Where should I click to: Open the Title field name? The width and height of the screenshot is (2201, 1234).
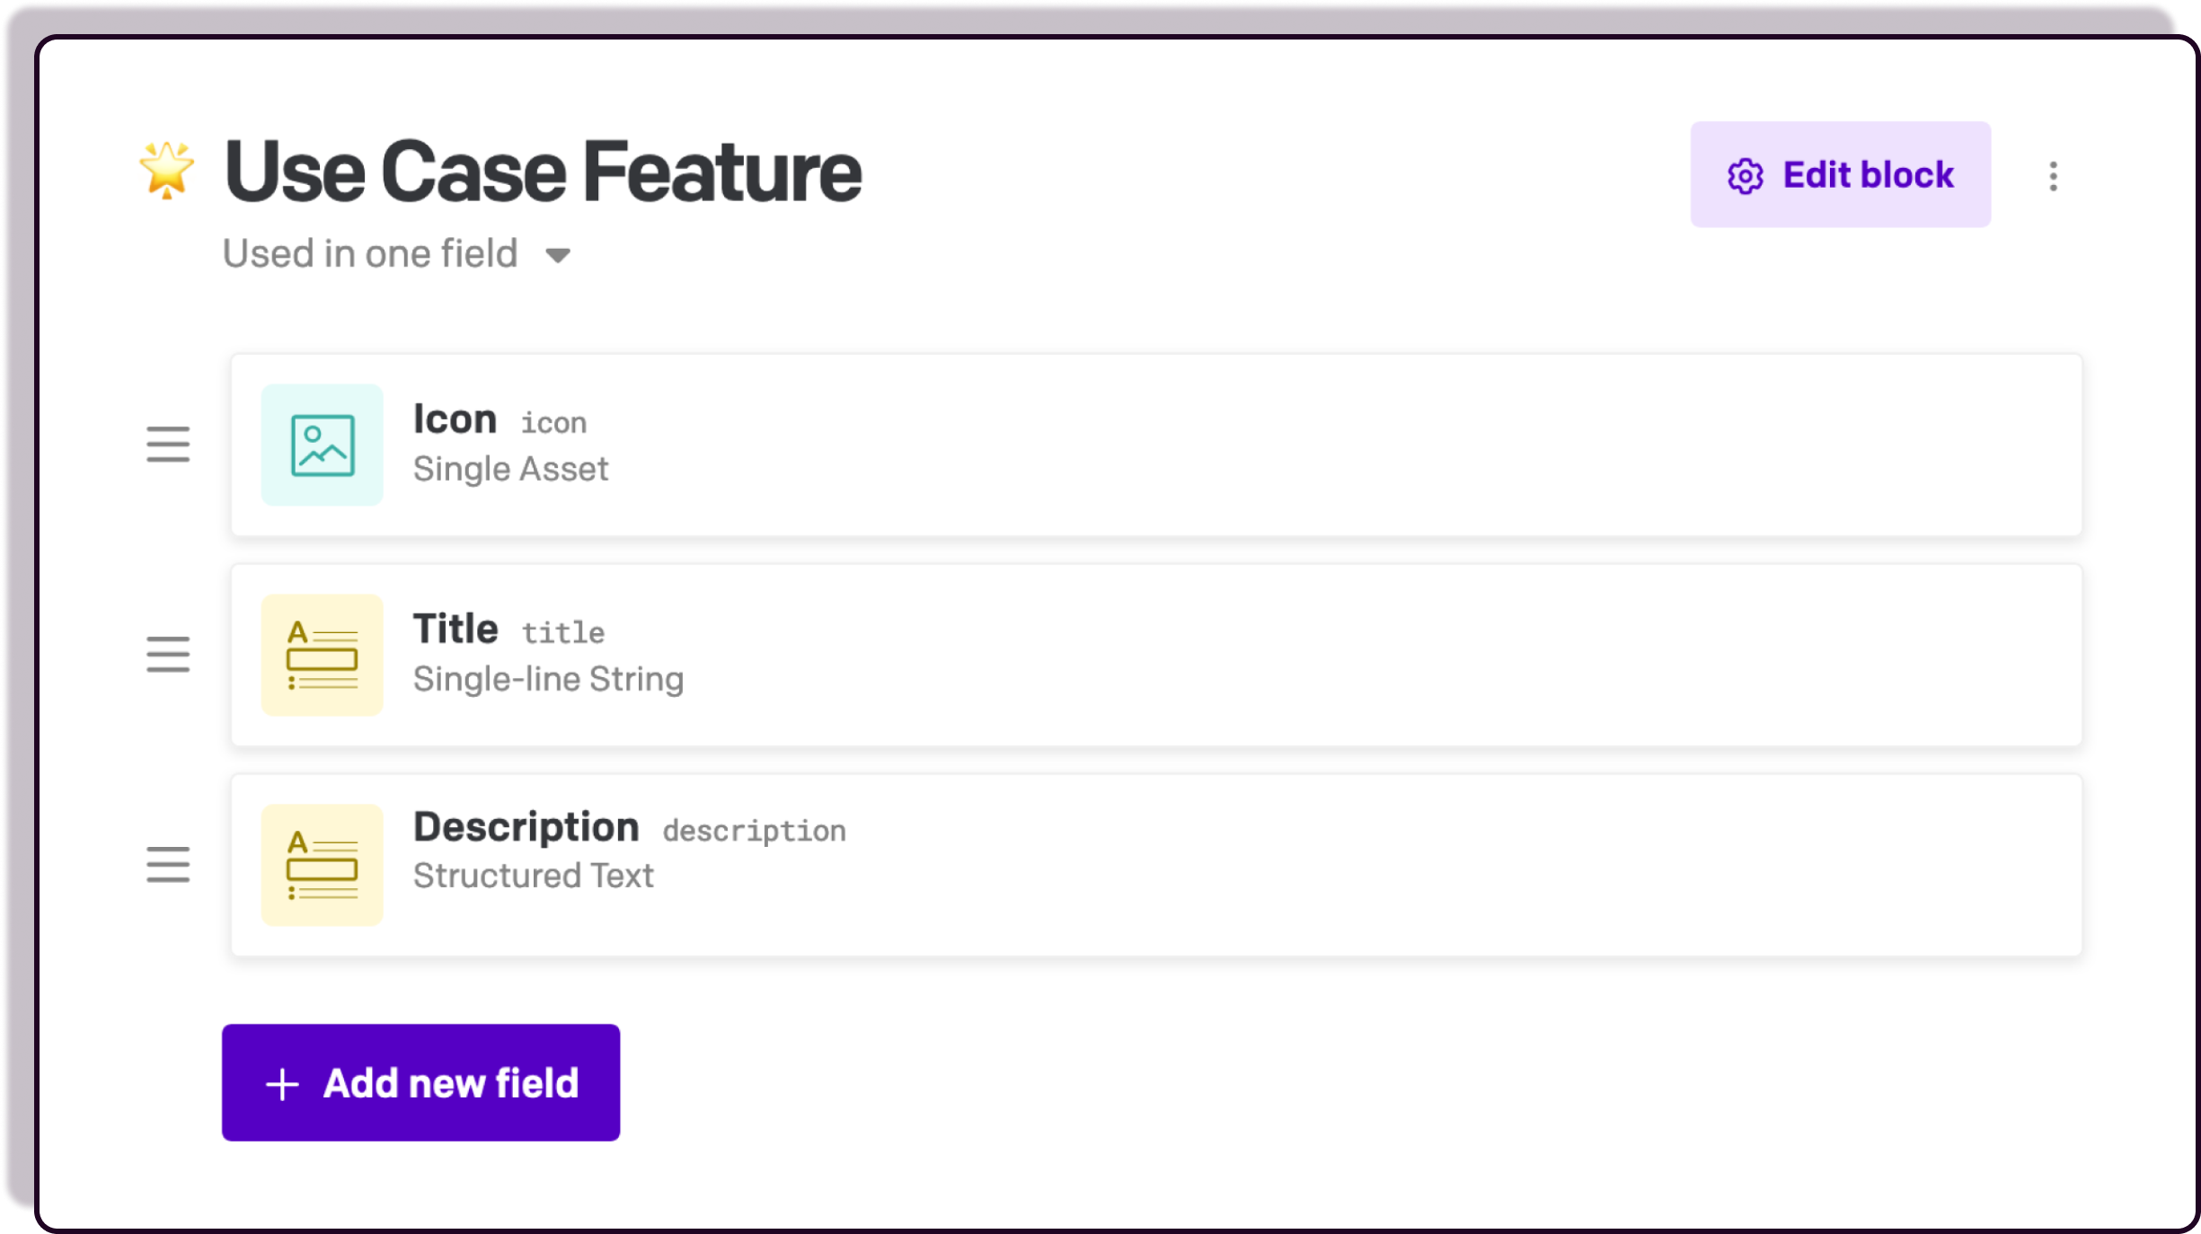(455, 630)
